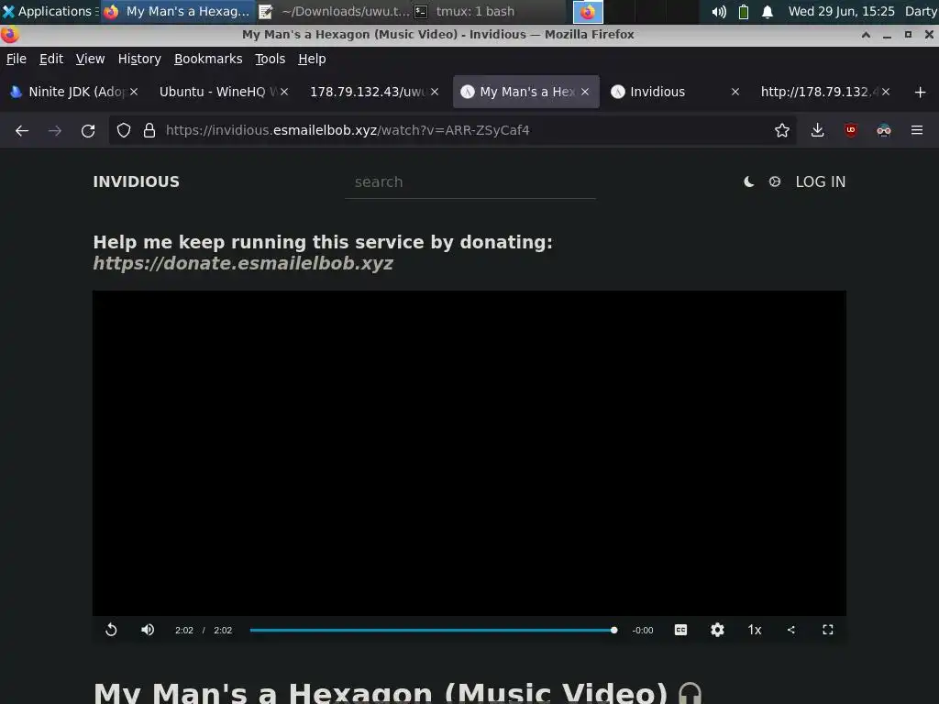939x704 pixels.
Task: Open the View menu
Action: pyautogui.click(x=91, y=59)
